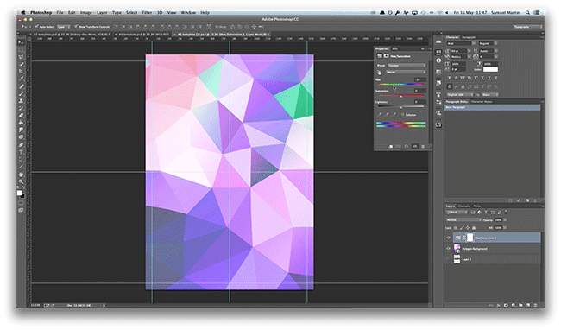The width and height of the screenshot is (561, 330).
Task: Adjust the Hue slider
Action: 394,85
